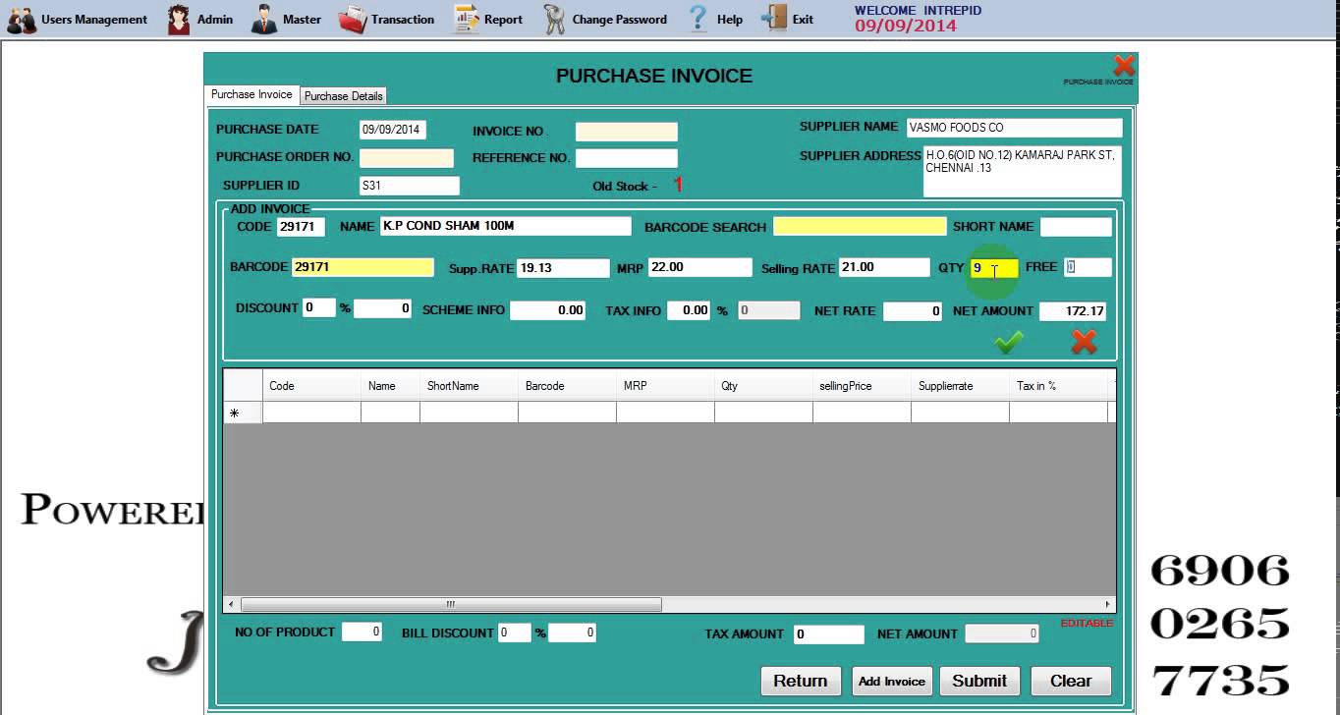The width and height of the screenshot is (1340, 715).
Task: Close Purchase Invoice window with red X
Action: pyautogui.click(x=1124, y=66)
